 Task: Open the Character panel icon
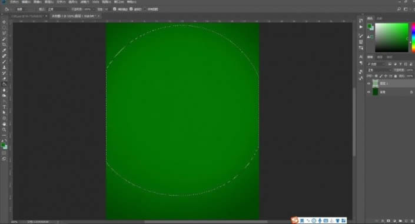[361, 57]
